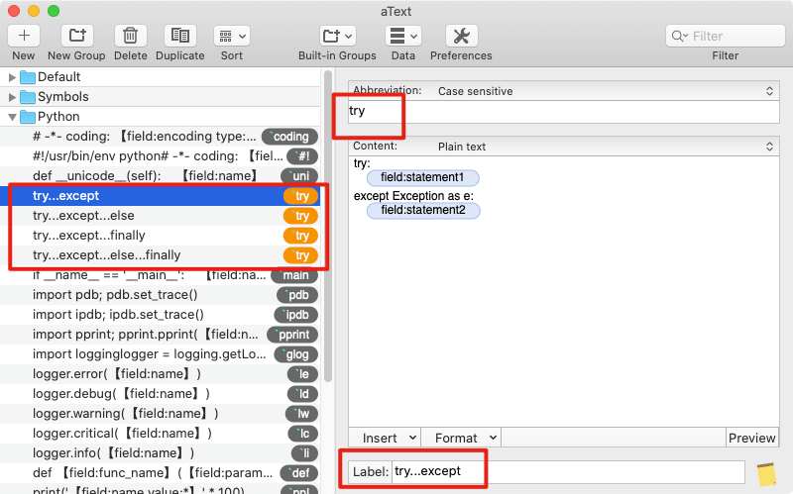Open the Sort options toolbar button
This screenshot has width=793, height=494.
[x=231, y=36]
